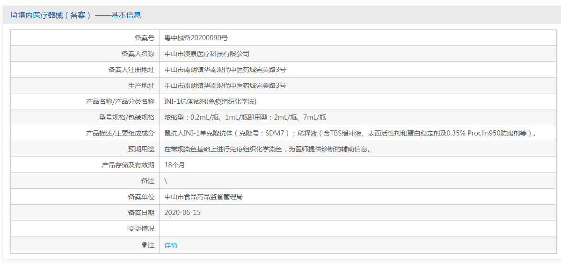
Task: Click the 备案人注册地址 label
Action: 131,70
